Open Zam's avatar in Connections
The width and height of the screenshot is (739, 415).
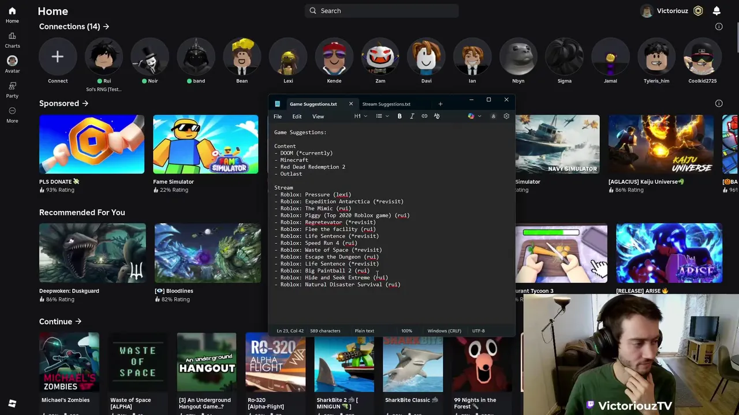(x=380, y=56)
